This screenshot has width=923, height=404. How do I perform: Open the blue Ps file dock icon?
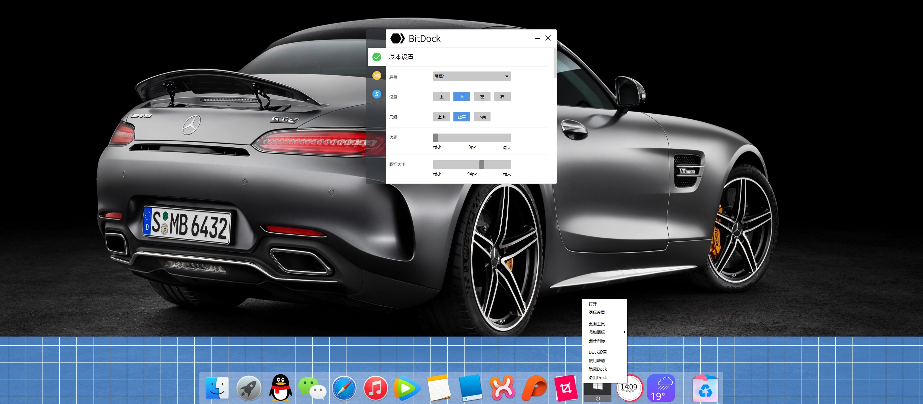471,388
